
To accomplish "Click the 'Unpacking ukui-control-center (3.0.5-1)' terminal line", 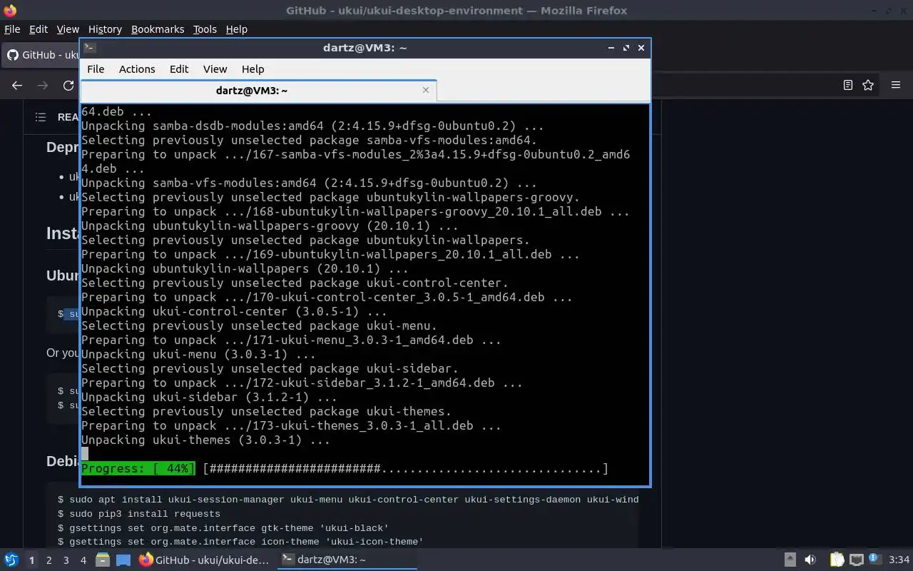I will point(234,312).
